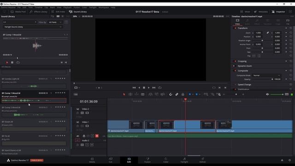This screenshot has width=295, height=166.
Task: Open Effects Library panel
Action: [x=38, y=12]
